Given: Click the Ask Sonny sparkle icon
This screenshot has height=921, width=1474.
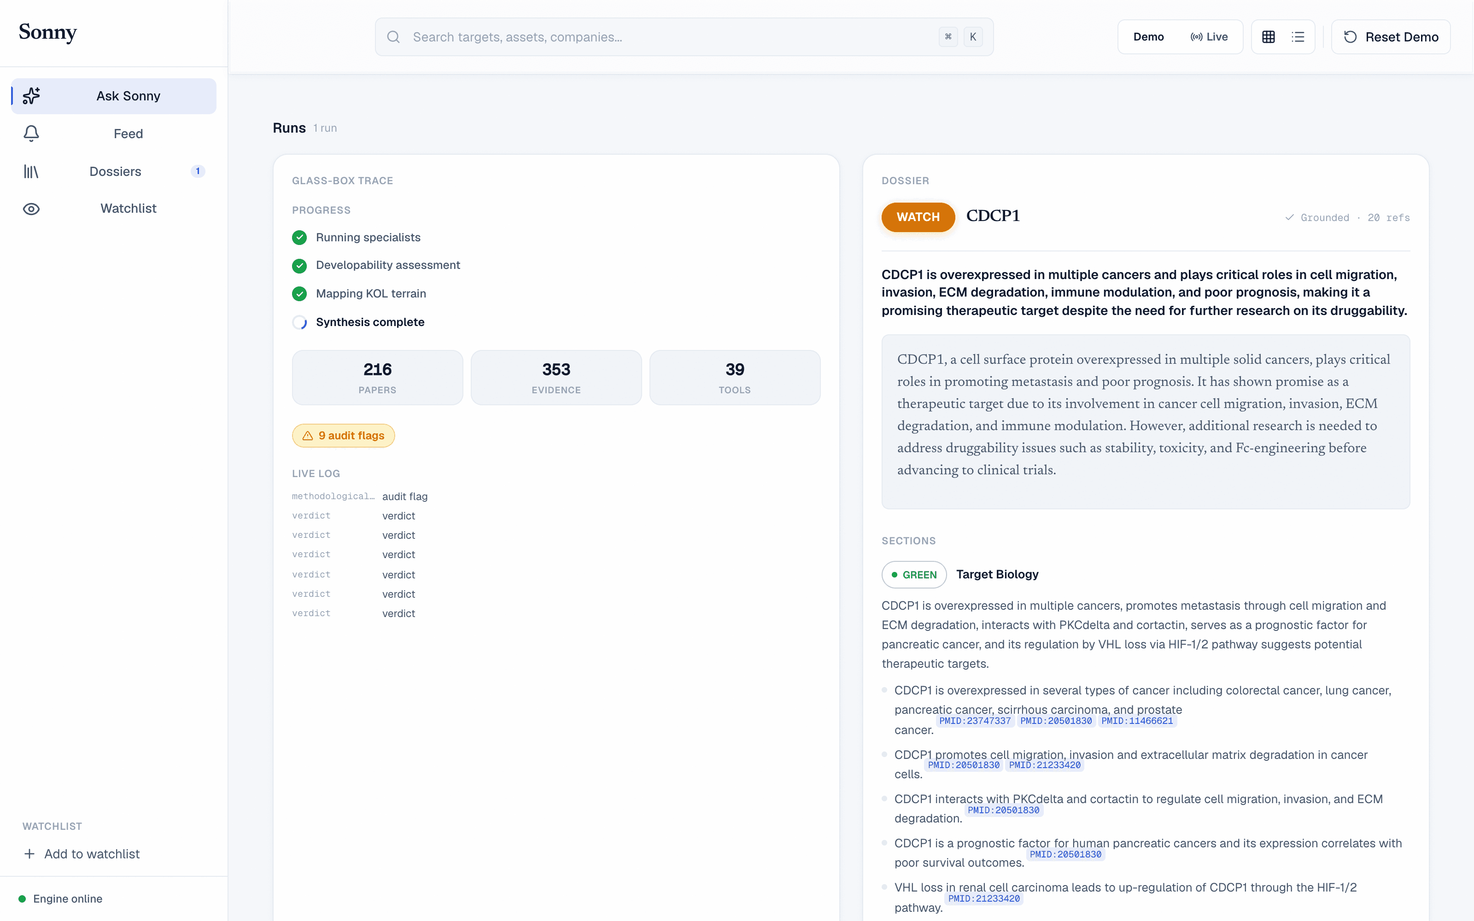Looking at the screenshot, I should [31, 96].
